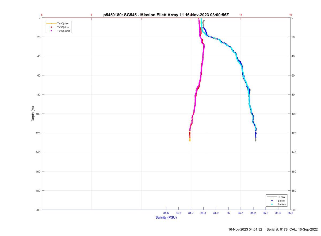
Task: Click depth tick 120 on right depth axis
Action: point(294,133)
